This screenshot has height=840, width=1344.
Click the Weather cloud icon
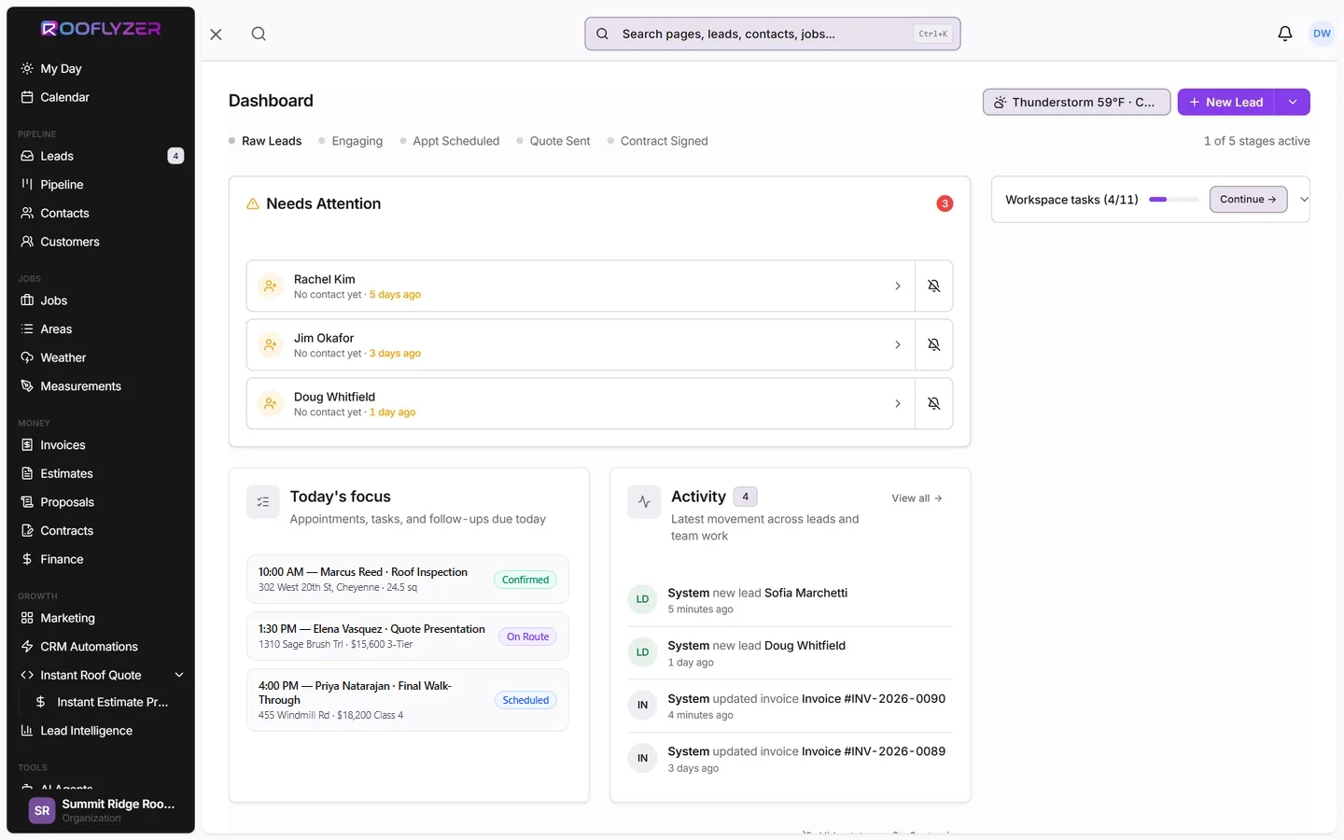(x=27, y=357)
